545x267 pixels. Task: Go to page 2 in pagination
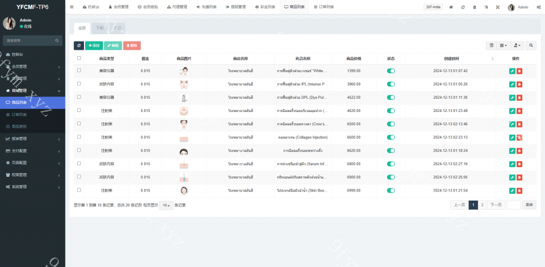click(x=482, y=205)
